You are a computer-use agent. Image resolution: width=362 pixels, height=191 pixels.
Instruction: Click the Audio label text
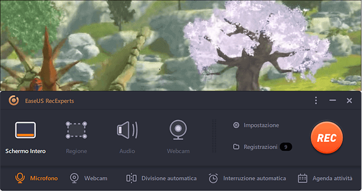127,151
